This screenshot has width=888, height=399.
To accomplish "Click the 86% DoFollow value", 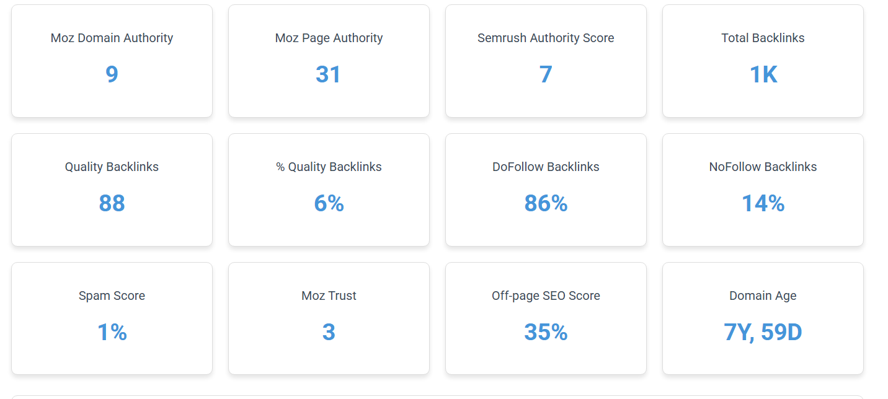I will (546, 203).
